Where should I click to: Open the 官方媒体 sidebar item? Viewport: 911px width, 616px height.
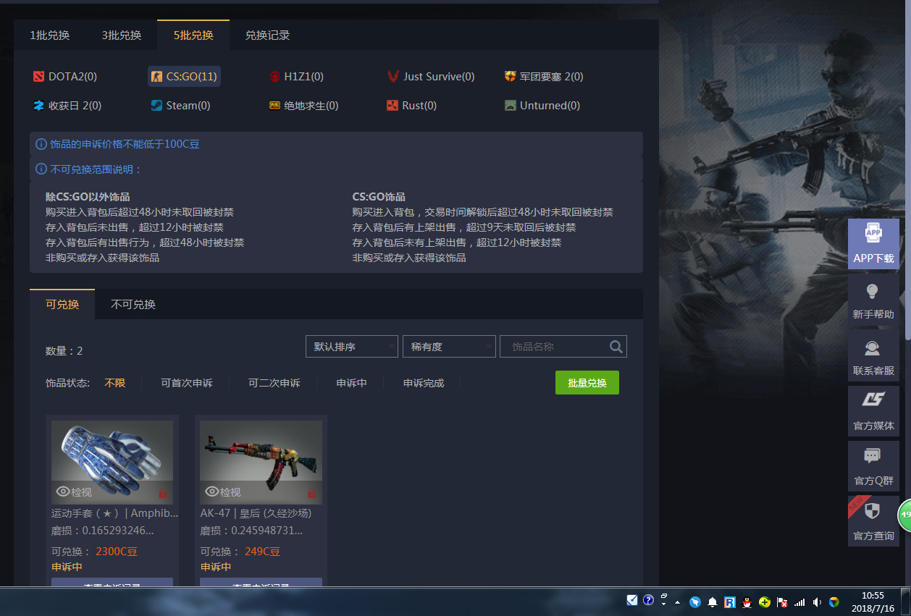(x=873, y=411)
